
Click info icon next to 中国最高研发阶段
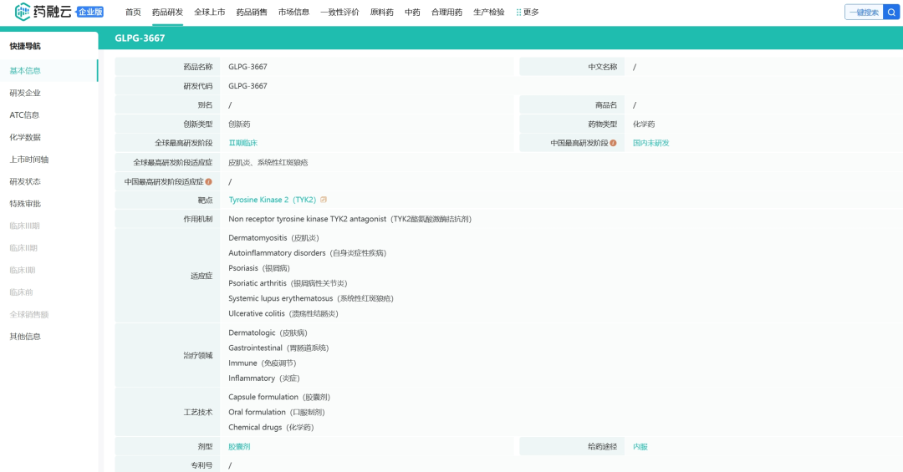point(613,143)
